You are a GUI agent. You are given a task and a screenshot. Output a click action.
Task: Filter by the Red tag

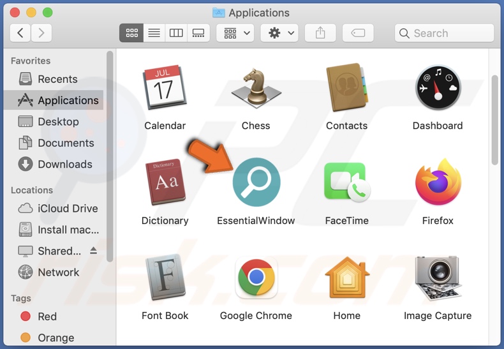pyautogui.click(x=54, y=316)
